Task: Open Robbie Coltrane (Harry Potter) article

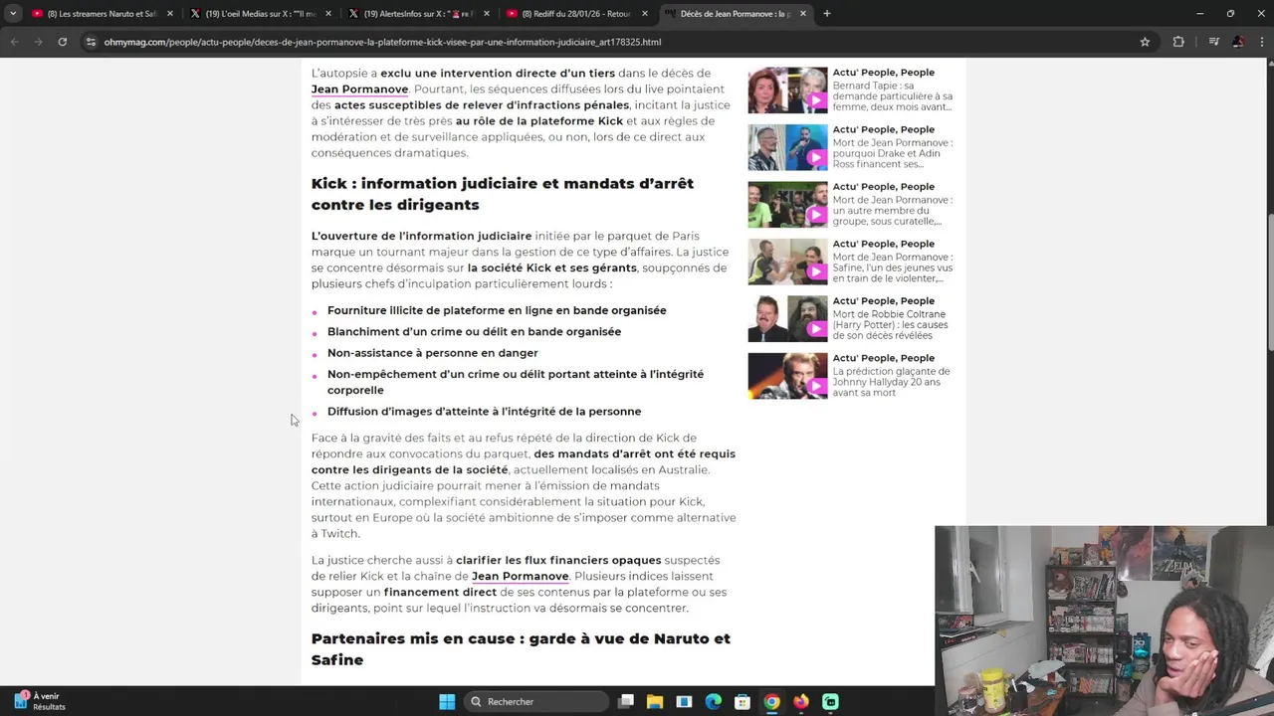Action: [890, 324]
